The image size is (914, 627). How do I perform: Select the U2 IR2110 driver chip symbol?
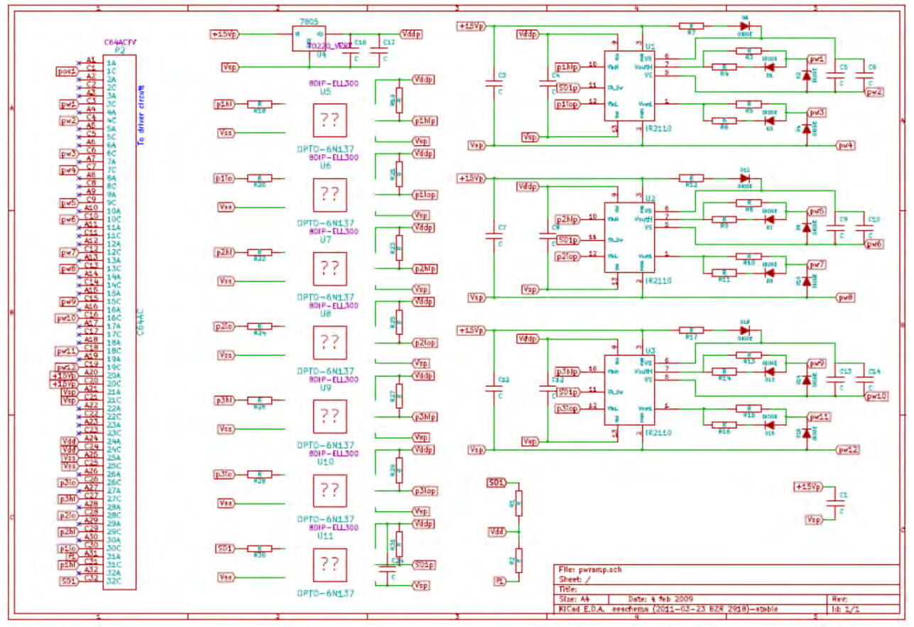629,238
